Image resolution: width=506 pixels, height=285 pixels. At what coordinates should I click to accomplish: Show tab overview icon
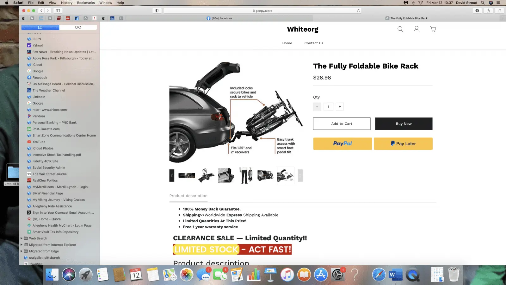coord(499,10)
